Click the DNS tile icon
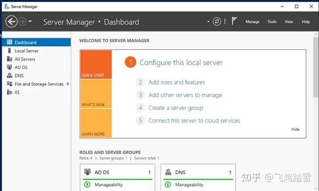 pyautogui.click(x=168, y=172)
